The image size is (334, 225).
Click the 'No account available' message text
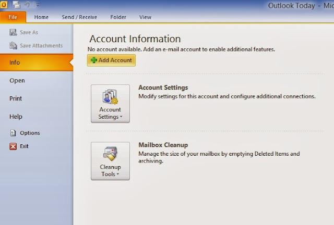click(x=181, y=49)
